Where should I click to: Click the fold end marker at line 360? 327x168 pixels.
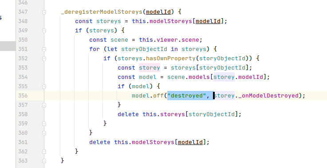tap(44, 133)
